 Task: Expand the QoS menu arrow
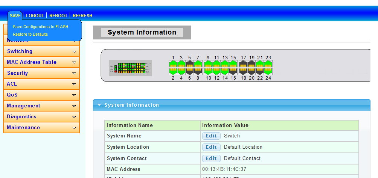tap(74, 95)
